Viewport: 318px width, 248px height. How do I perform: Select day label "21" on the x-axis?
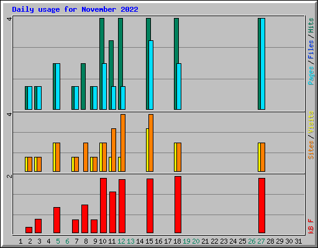tap(205, 241)
